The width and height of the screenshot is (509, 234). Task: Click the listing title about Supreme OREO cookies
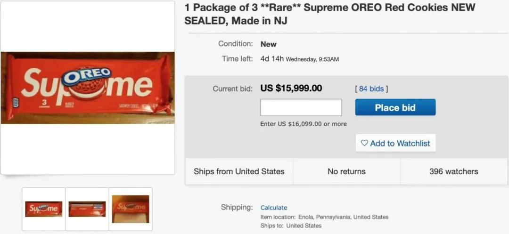(329, 14)
